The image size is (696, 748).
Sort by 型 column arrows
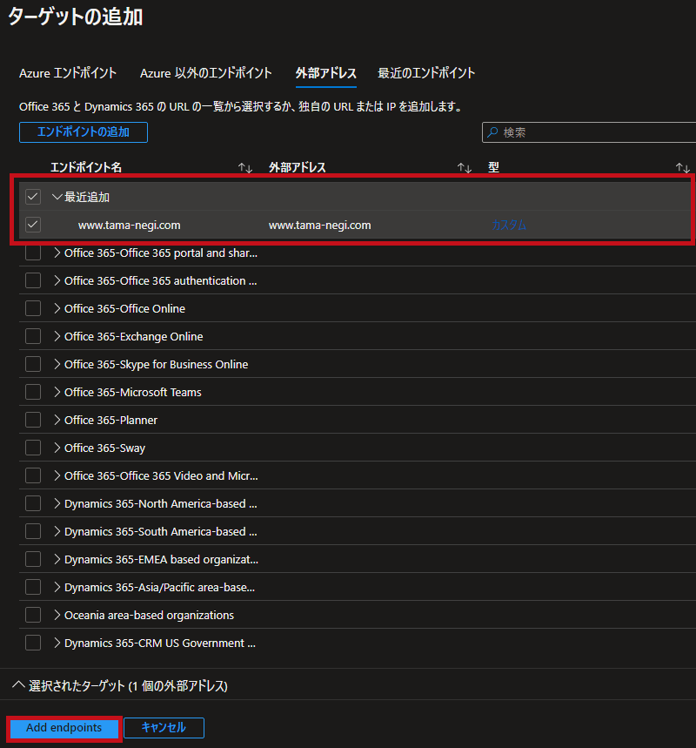[683, 168]
